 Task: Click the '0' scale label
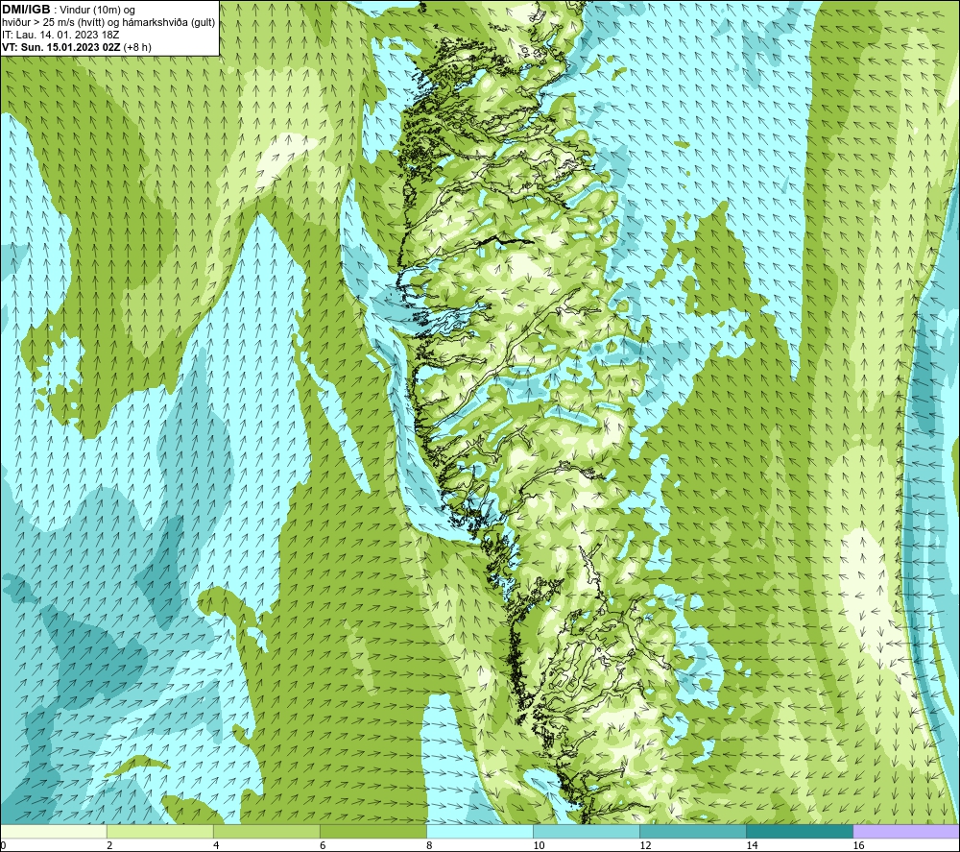coord(3,845)
